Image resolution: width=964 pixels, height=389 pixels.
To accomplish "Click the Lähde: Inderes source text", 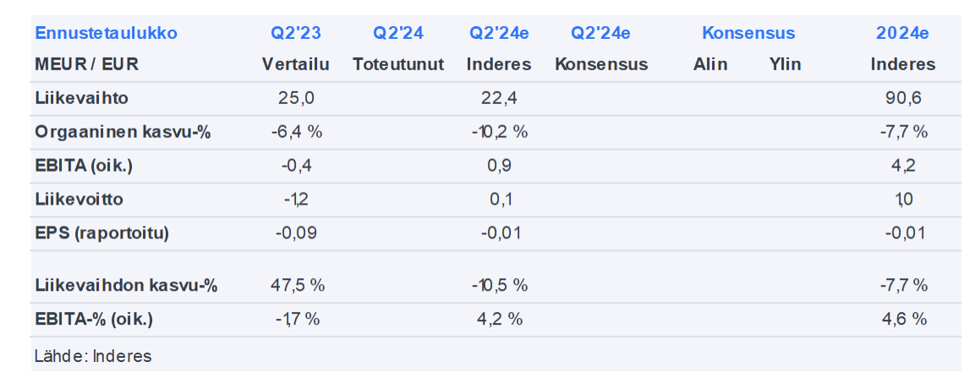I will click(x=93, y=356).
